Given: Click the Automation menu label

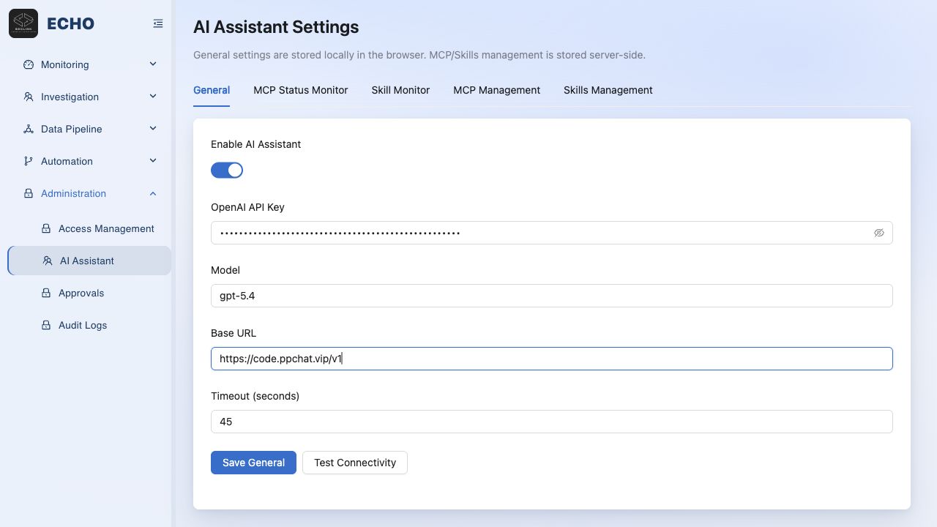Looking at the screenshot, I should (67, 161).
